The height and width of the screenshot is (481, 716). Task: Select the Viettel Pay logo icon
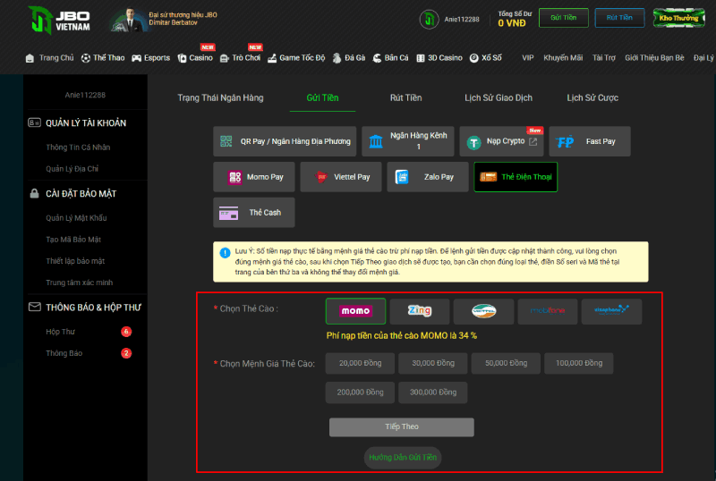pyautogui.click(x=321, y=177)
